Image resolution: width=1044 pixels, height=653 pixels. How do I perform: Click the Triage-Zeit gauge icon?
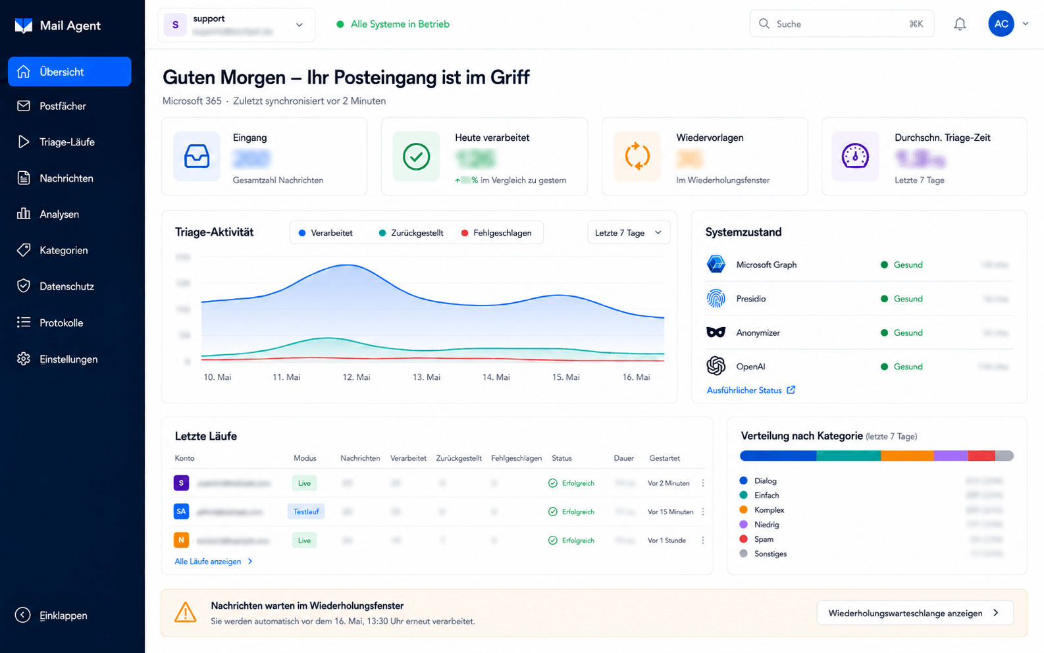(855, 157)
